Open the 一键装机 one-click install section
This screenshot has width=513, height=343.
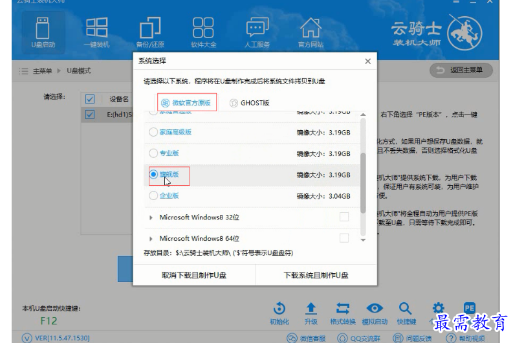96,32
